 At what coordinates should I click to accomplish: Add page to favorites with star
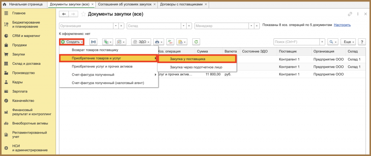coord(83,14)
